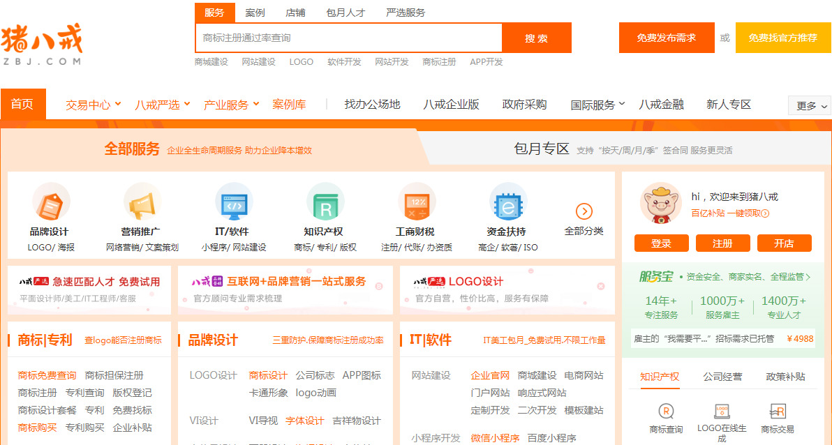Open 案例库 in navigation
The height and width of the screenshot is (445, 832).
tap(289, 105)
